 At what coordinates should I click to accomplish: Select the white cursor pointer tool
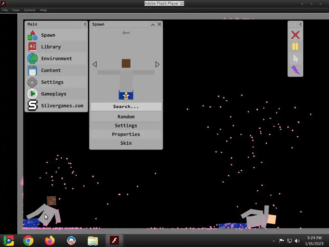coord(296,58)
